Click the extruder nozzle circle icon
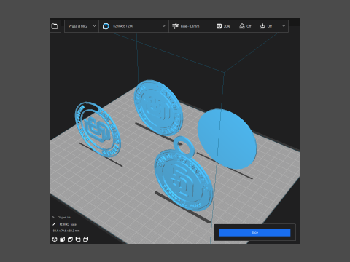The width and height of the screenshot is (350, 262). coord(106,26)
